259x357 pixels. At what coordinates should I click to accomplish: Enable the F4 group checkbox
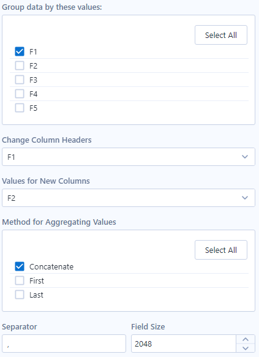(20, 94)
